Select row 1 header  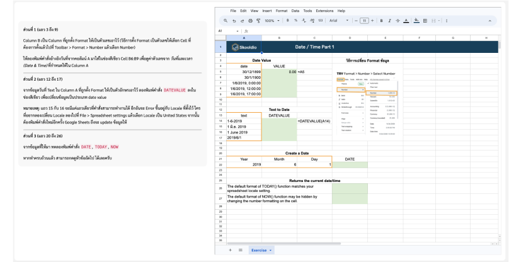tap(220, 47)
